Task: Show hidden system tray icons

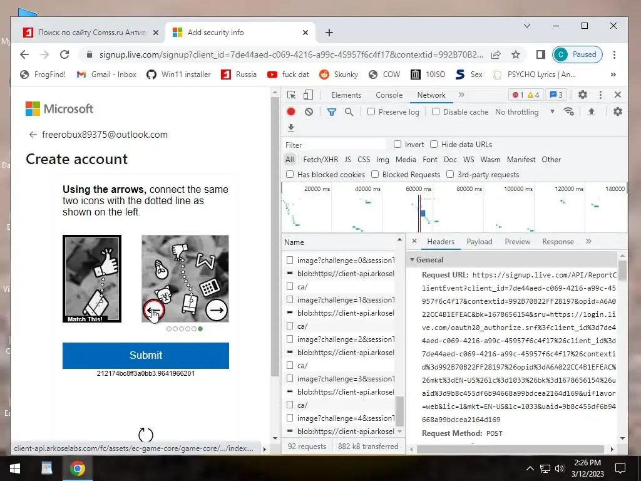Action: [x=530, y=468]
